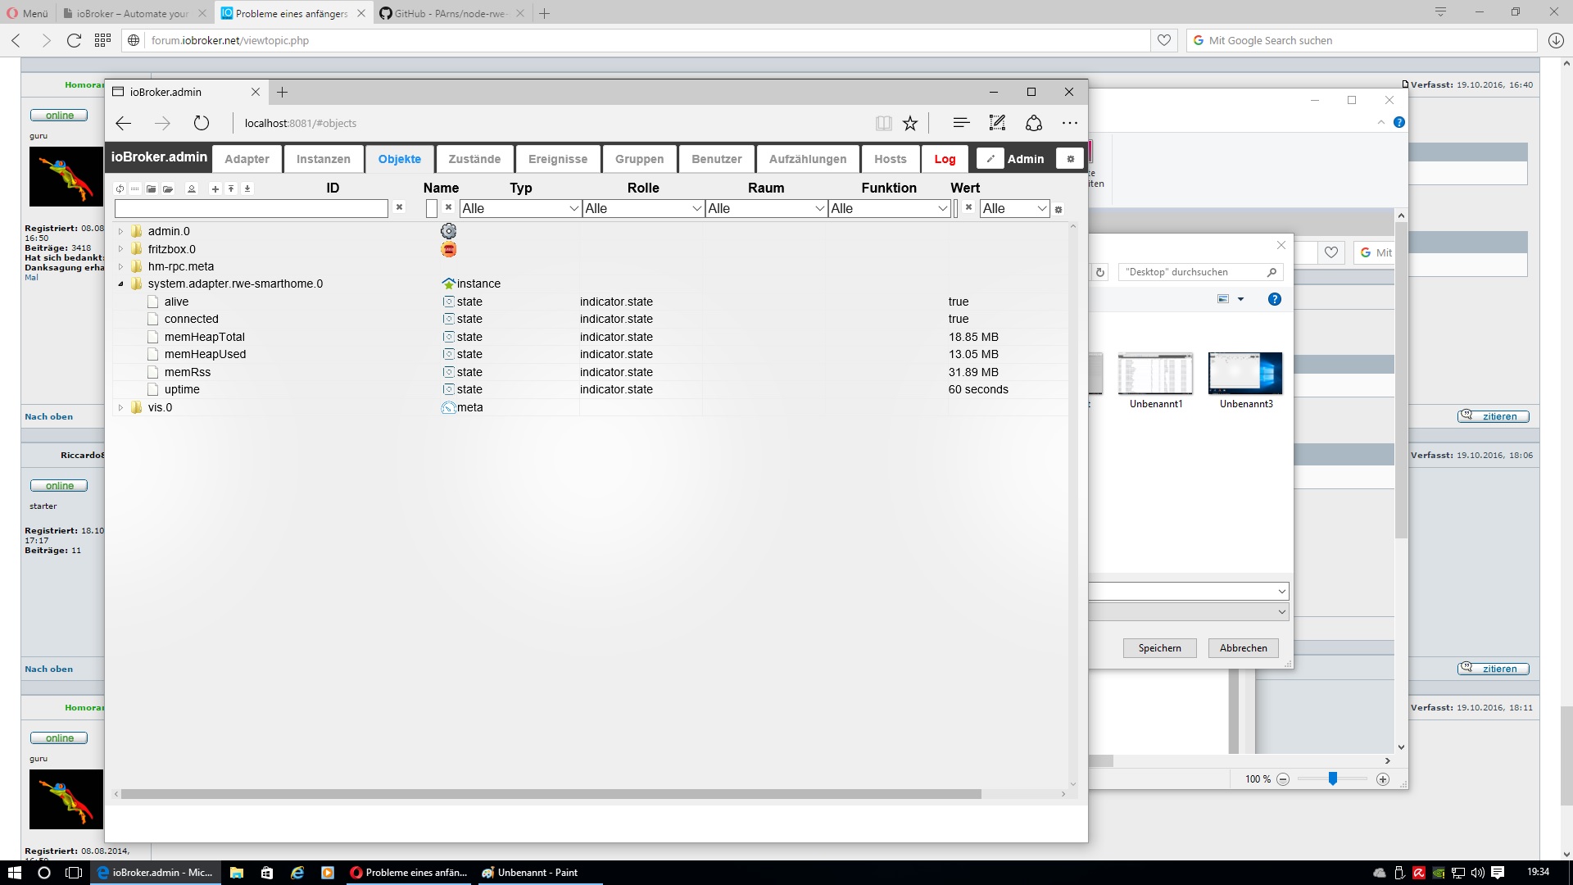The width and height of the screenshot is (1573, 885).
Task: Expand the admin.0 tree folder
Action: [120, 231]
